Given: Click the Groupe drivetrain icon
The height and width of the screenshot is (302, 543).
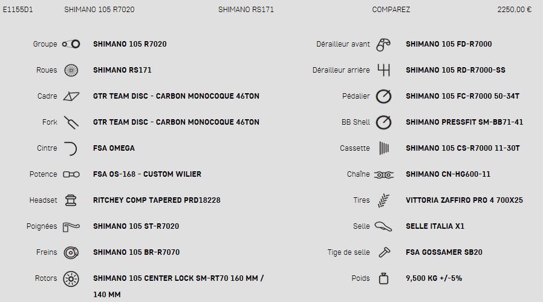Looking at the screenshot, I should [x=71, y=44].
